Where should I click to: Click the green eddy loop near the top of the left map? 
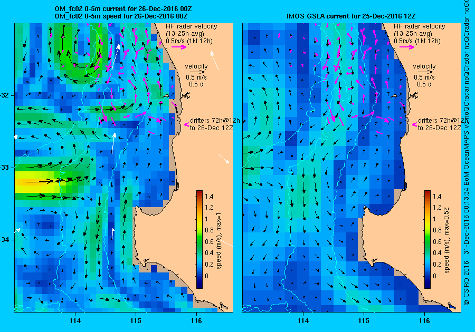pos(80,52)
